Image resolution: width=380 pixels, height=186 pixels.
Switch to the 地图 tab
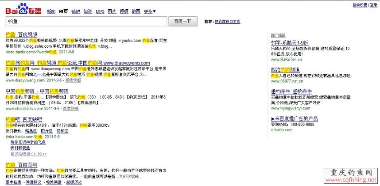click(x=136, y=11)
